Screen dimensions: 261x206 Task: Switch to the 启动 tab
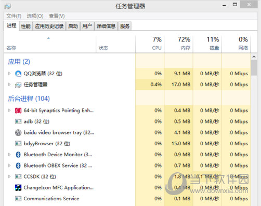[73, 26]
